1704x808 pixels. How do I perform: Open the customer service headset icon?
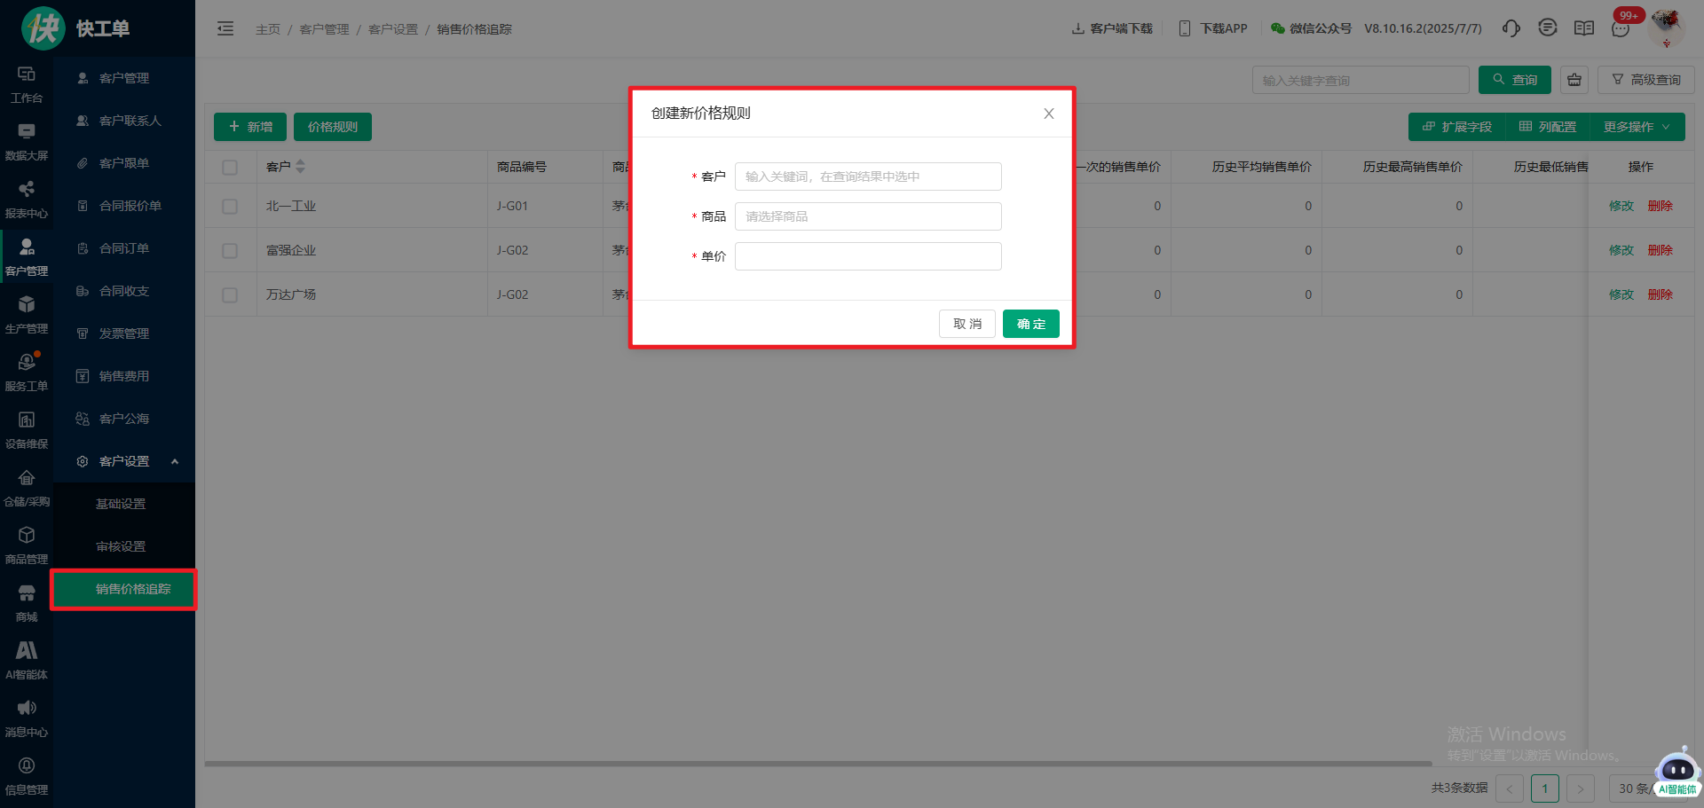click(x=1511, y=28)
